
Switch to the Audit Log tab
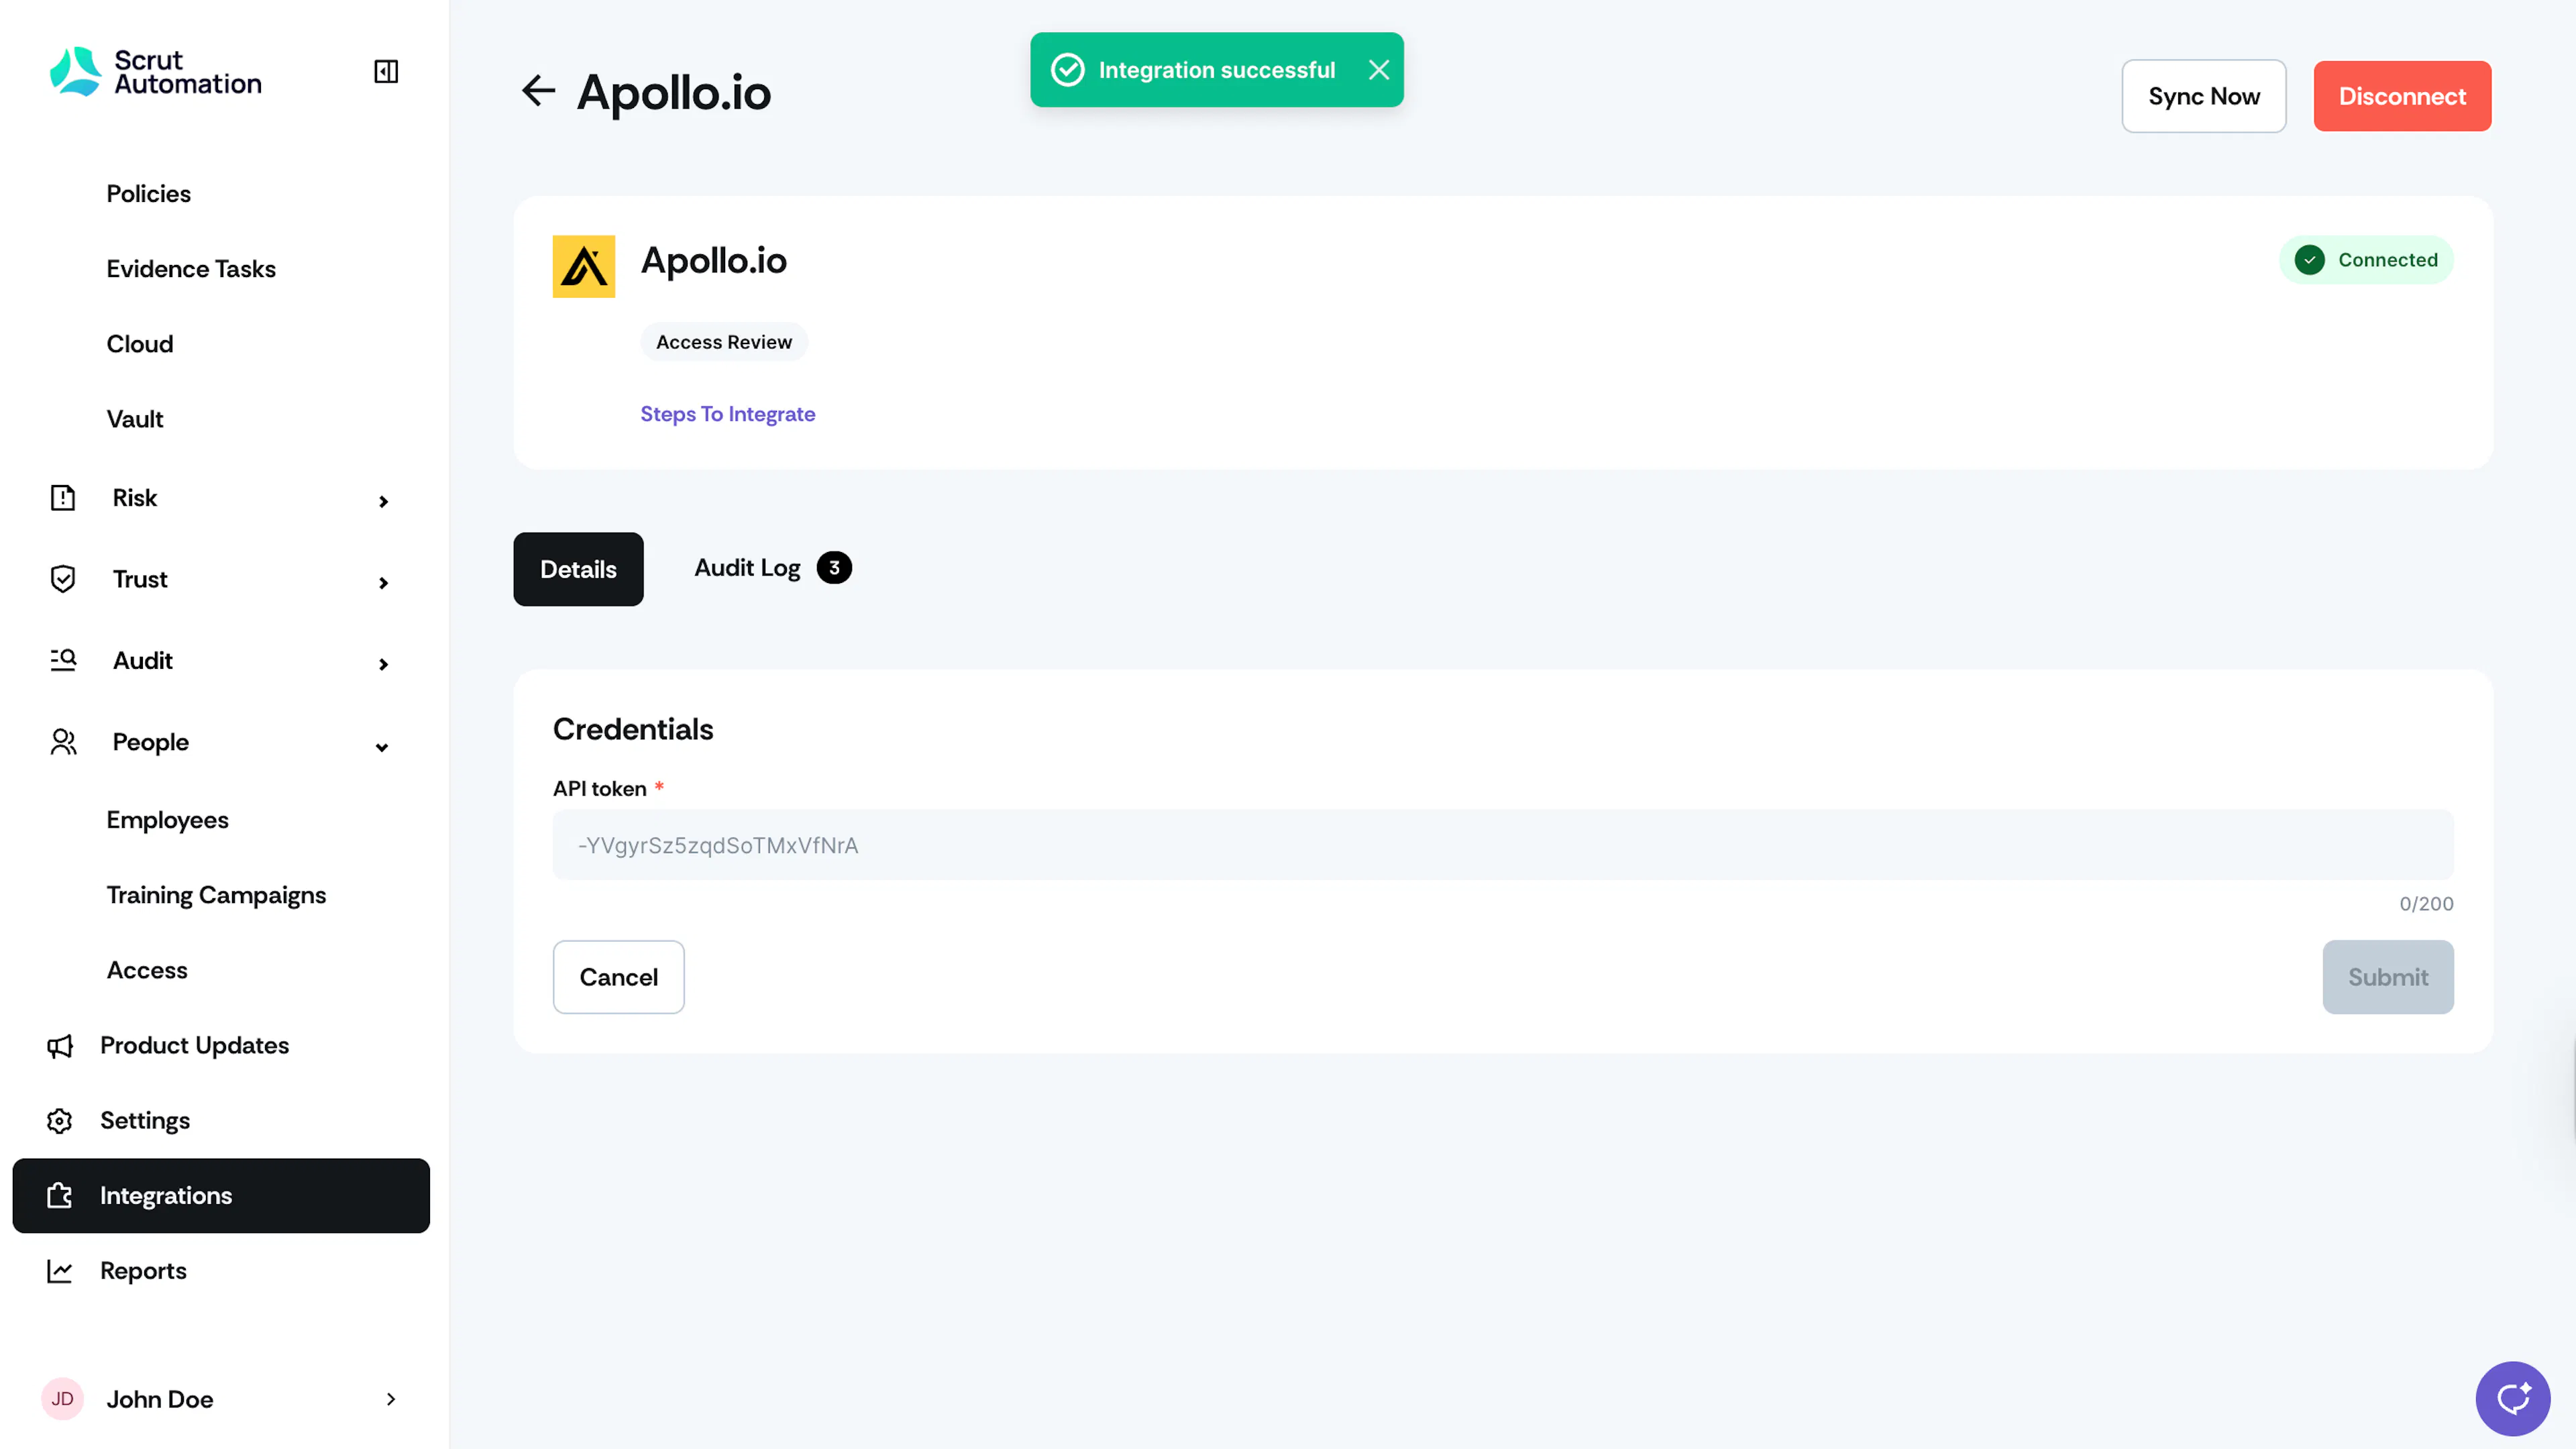[772, 568]
